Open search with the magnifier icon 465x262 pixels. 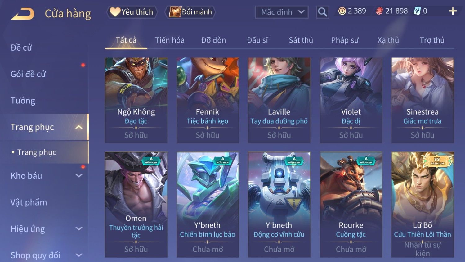click(x=322, y=12)
